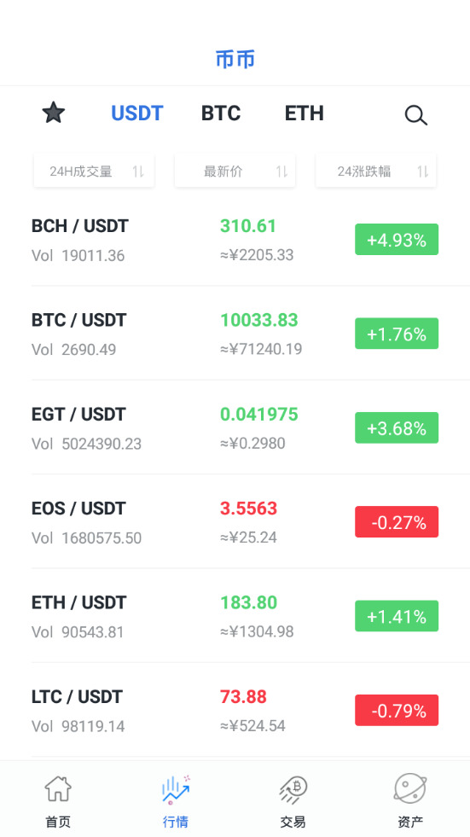The image size is (470, 837).
Task: Open the 行情 market chart icon
Action: [x=176, y=790]
